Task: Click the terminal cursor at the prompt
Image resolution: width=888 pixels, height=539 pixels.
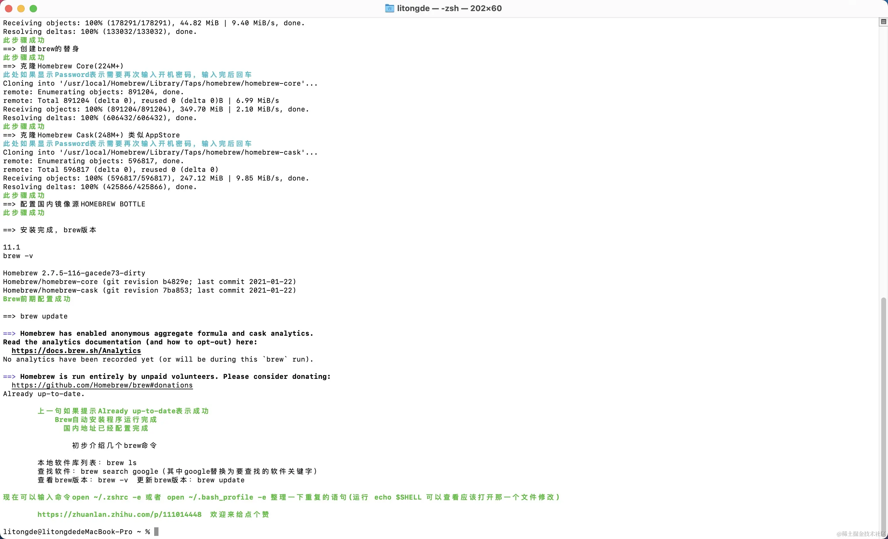Action: click(156, 532)
